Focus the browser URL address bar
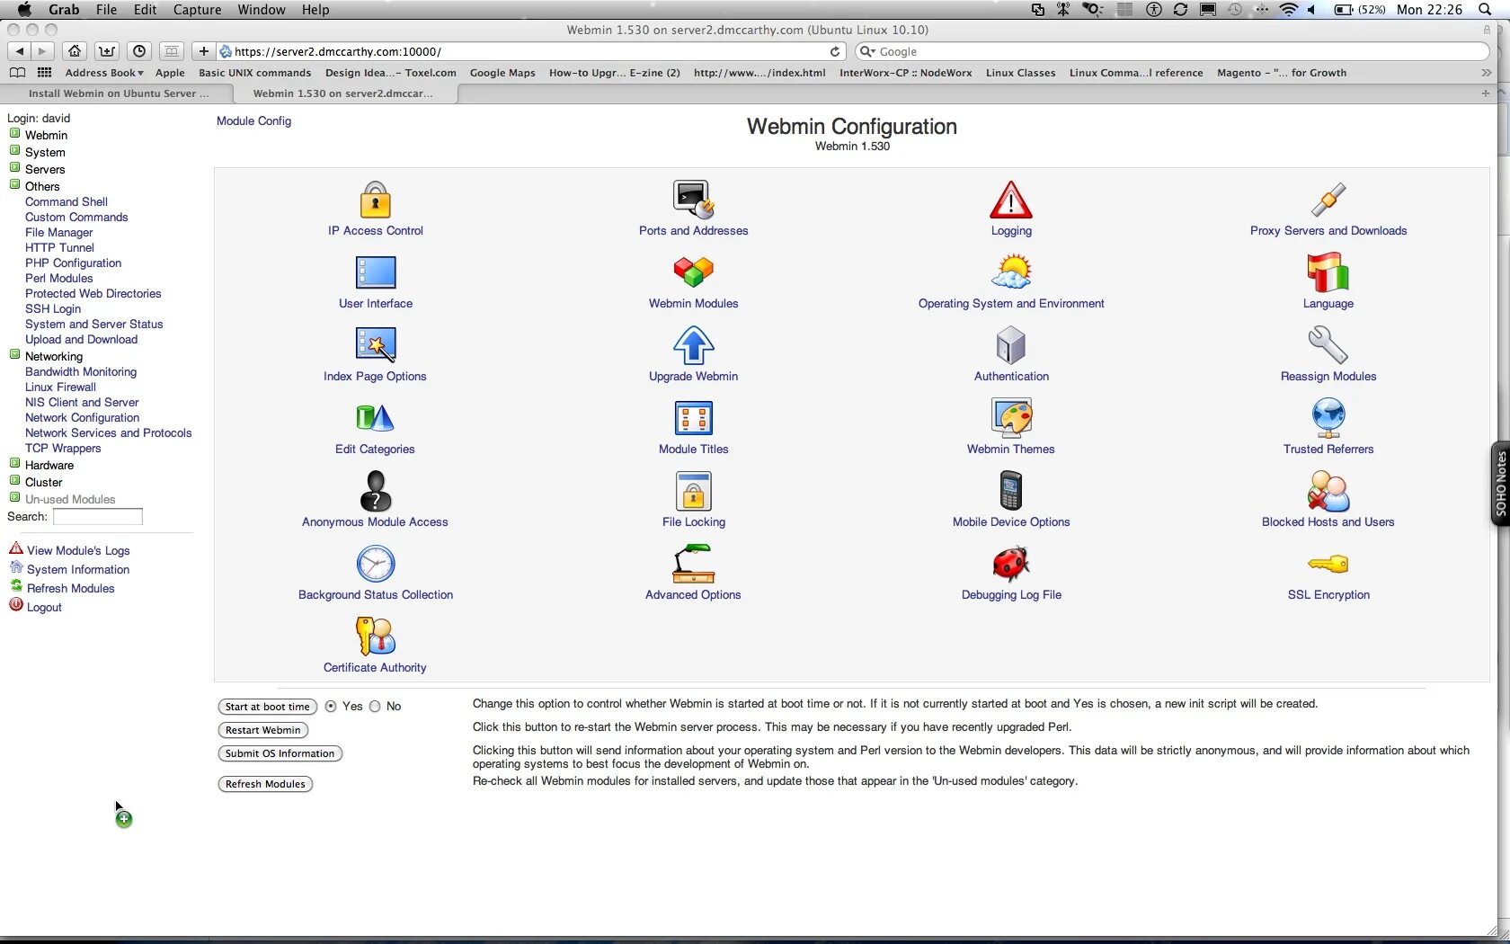This screenshot has width=1510, height=944. pos(530,51)
